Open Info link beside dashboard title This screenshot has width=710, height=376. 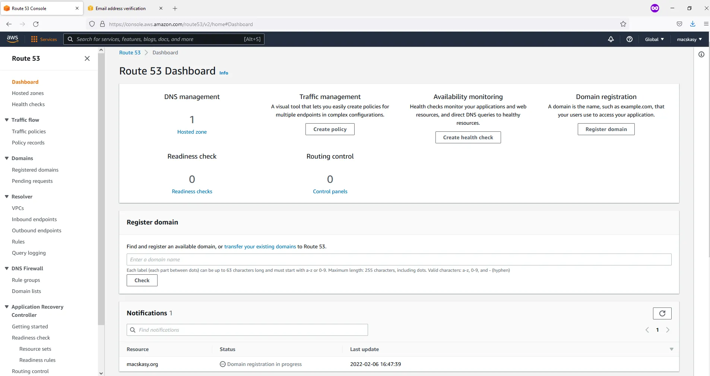pos(224,73)
